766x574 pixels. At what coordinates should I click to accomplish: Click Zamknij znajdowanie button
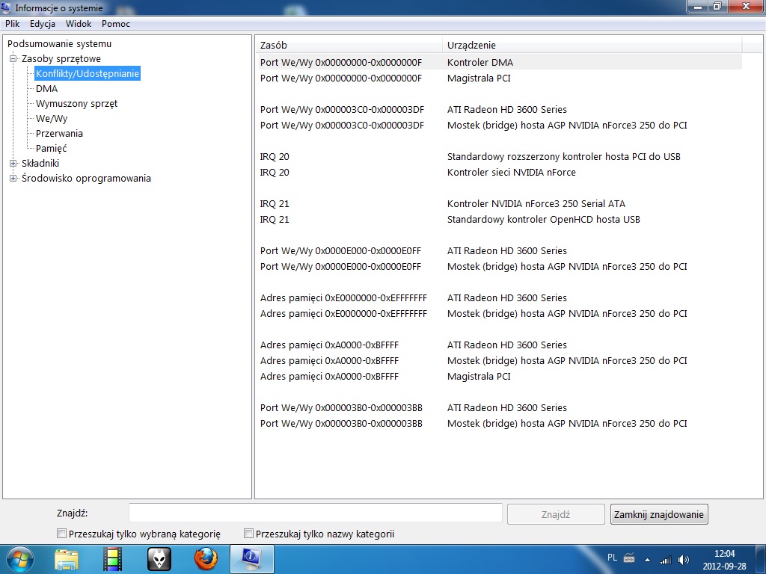(659, 514)
